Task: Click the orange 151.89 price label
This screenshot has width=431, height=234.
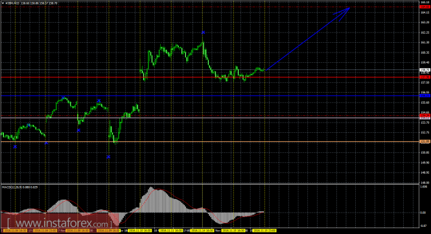Action: click(425, 141)
